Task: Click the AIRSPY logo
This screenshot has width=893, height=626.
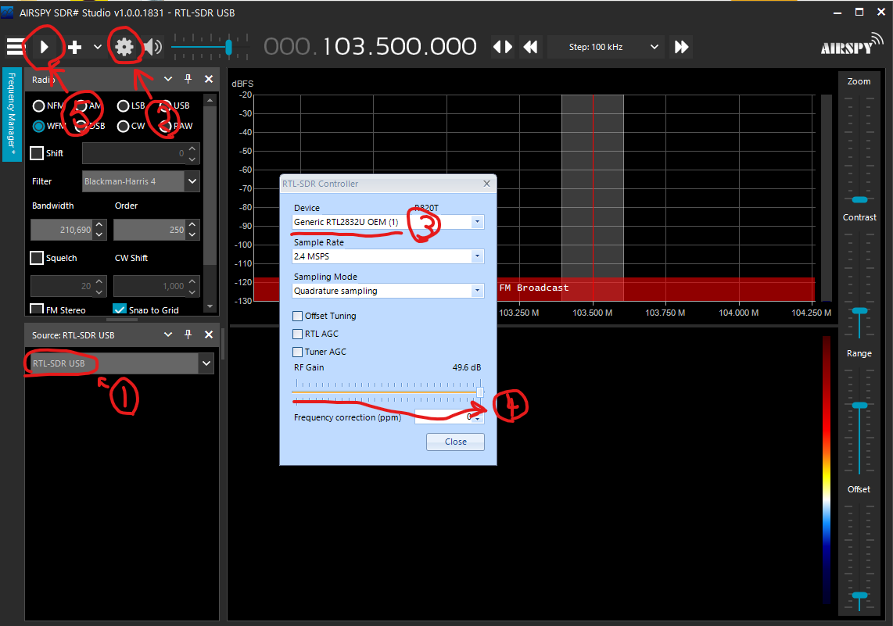Action: [852, 45]
